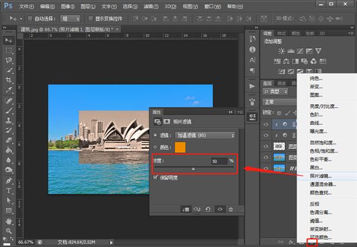Select the Crop tool

[9, 80]
